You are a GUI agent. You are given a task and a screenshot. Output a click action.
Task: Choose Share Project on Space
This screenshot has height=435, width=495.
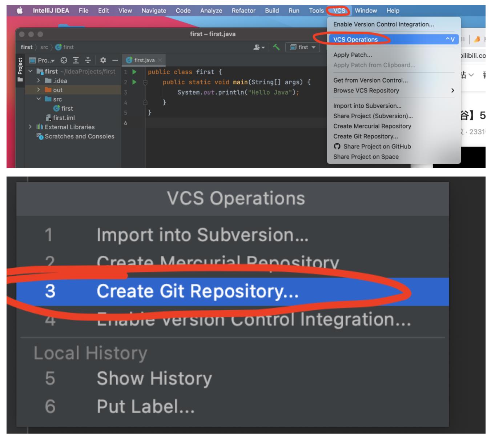click(x=394, y=157)
